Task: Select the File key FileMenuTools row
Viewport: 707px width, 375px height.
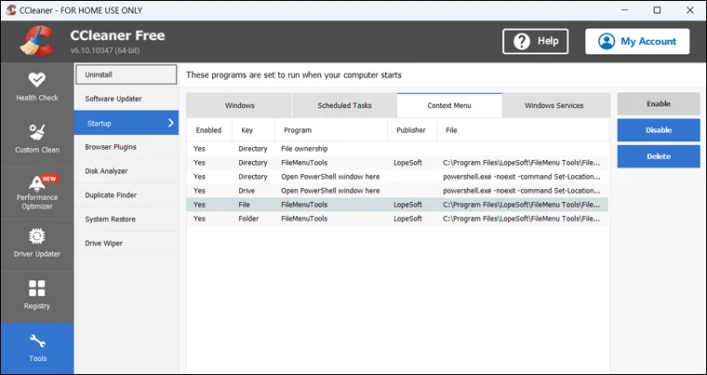Action: pos(397,205)
